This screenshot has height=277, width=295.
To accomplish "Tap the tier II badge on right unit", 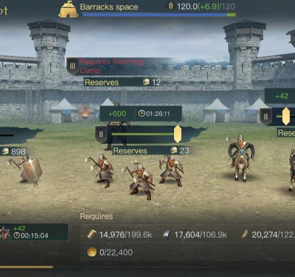I will pos(266,117).
